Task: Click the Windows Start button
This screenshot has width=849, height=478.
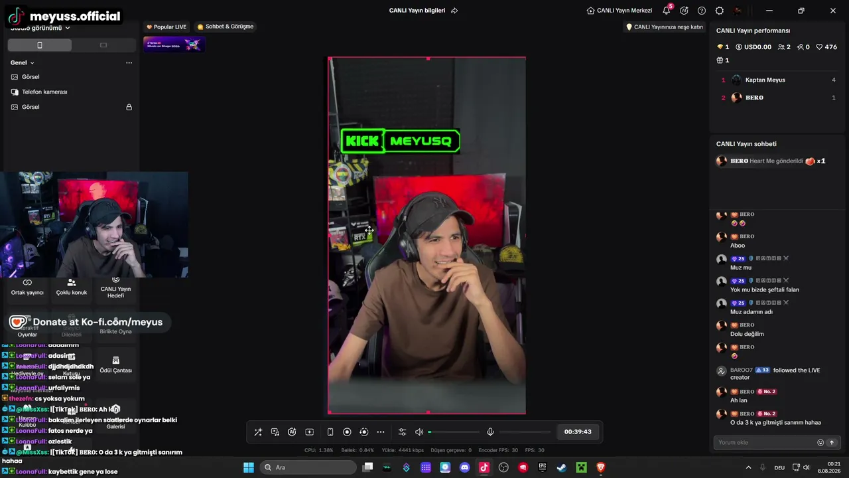Action: [249, 467]
